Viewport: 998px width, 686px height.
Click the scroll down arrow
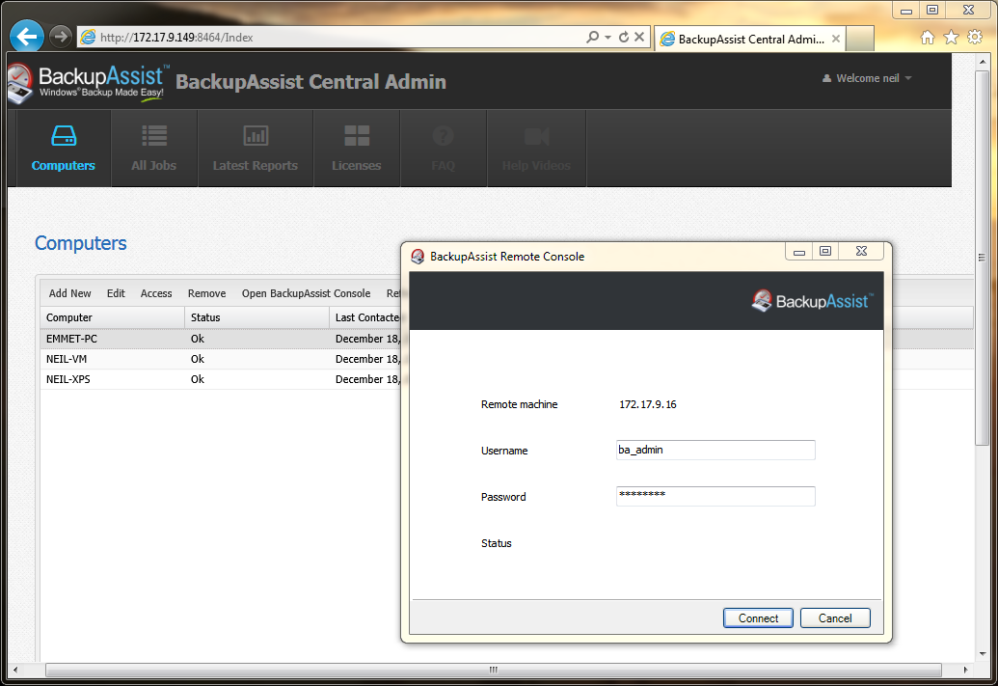982,653
